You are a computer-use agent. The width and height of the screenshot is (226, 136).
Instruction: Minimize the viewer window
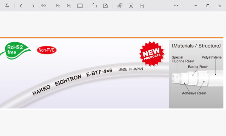tap(196, 6)
